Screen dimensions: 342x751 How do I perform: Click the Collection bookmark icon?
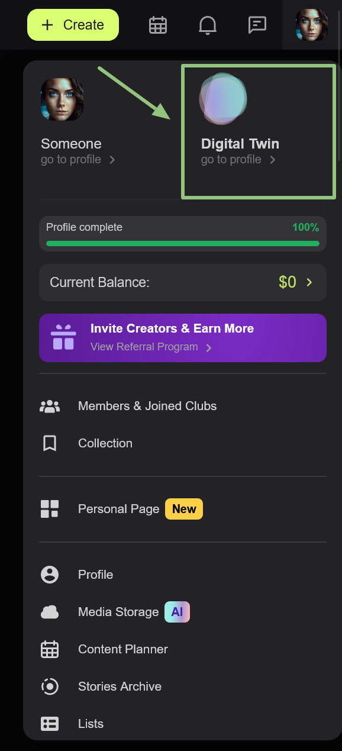coord(50,443)
